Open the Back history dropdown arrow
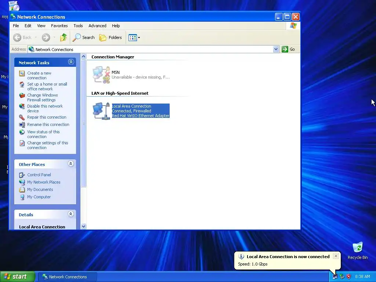376x282 pixels. point(36,37)
